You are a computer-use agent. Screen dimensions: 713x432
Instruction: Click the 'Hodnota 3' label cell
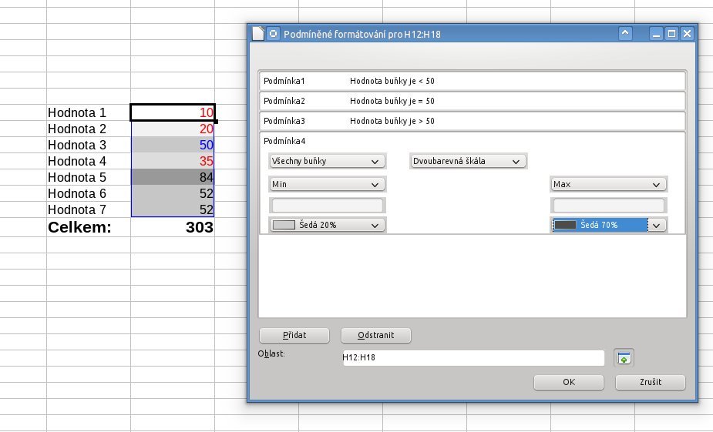88,145
